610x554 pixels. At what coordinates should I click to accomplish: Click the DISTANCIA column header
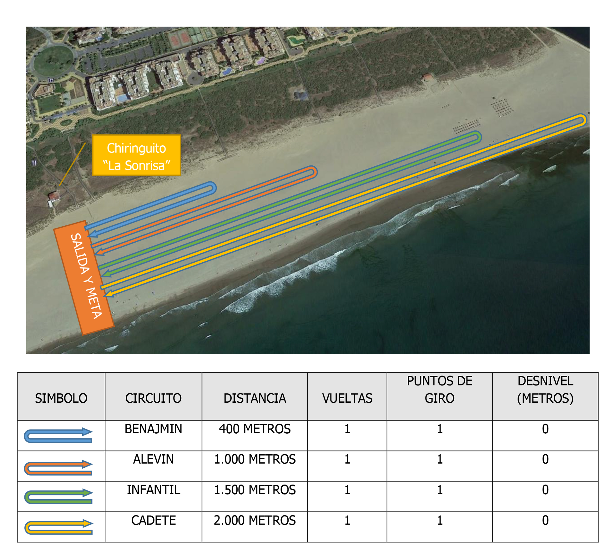[x=255, y=398]
